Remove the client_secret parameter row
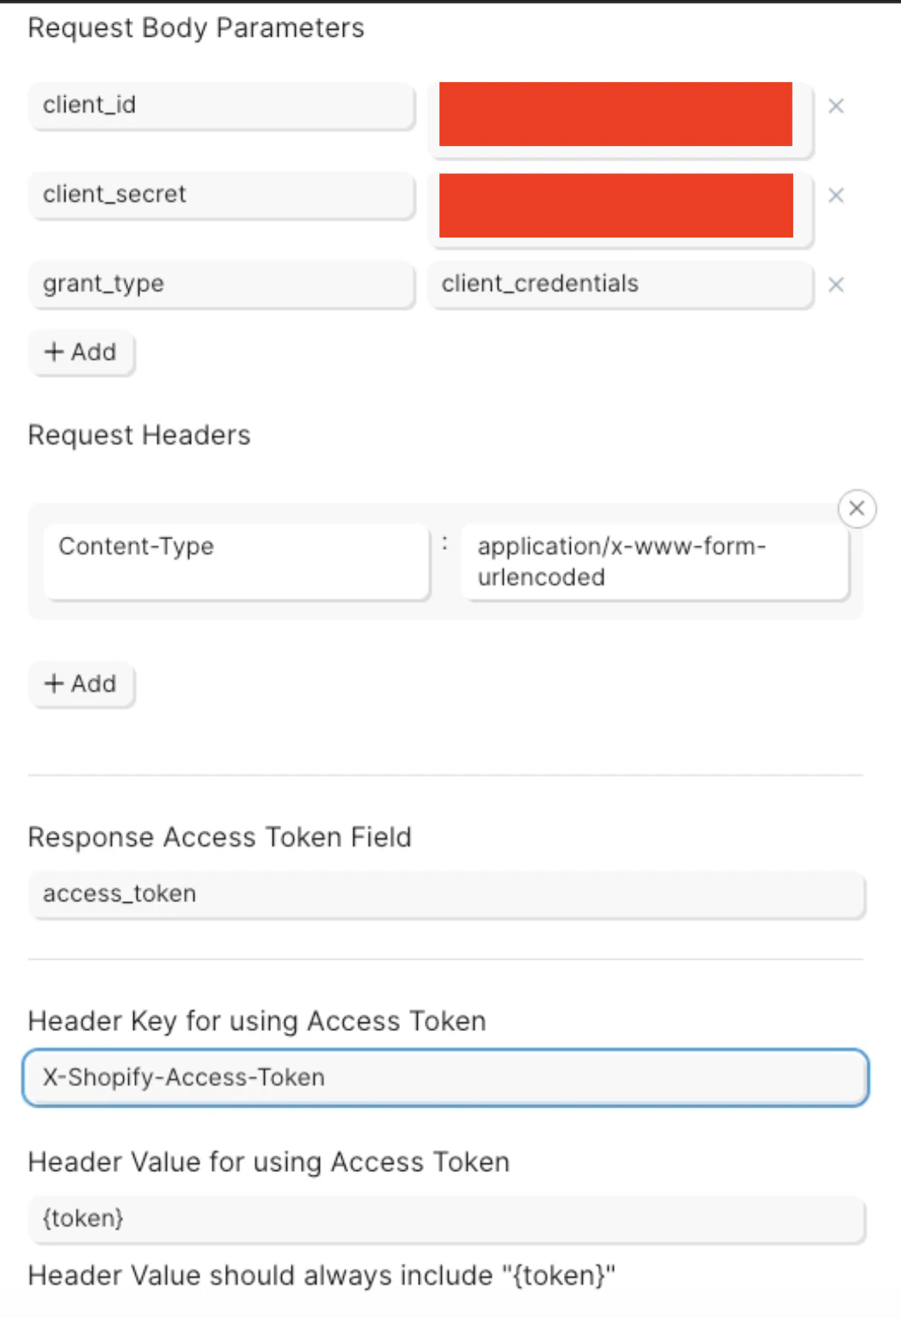Image resolution: width=901 pixels, height=1318 pixels. 836,196
